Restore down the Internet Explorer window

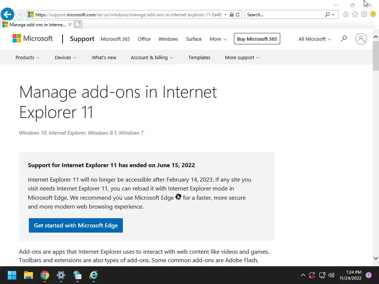click(x=353, y=5)
